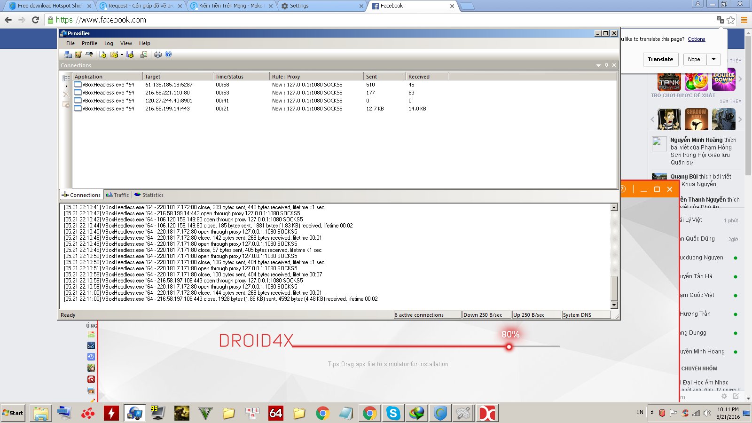The height and width of the screenshot is (423, 752).
Task: Open Proxy Servers settings in Proxifier toolbar
Action: 68,55
